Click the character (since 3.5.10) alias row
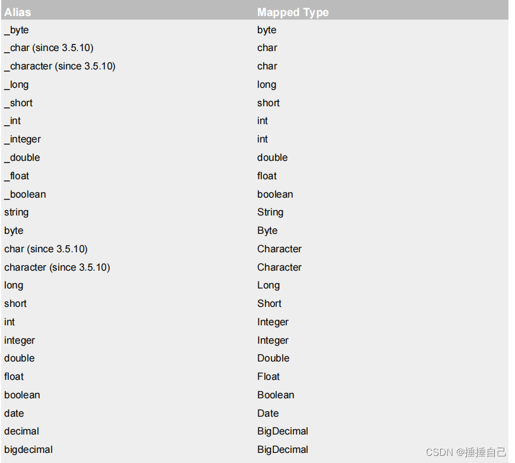 click(57, 267)
